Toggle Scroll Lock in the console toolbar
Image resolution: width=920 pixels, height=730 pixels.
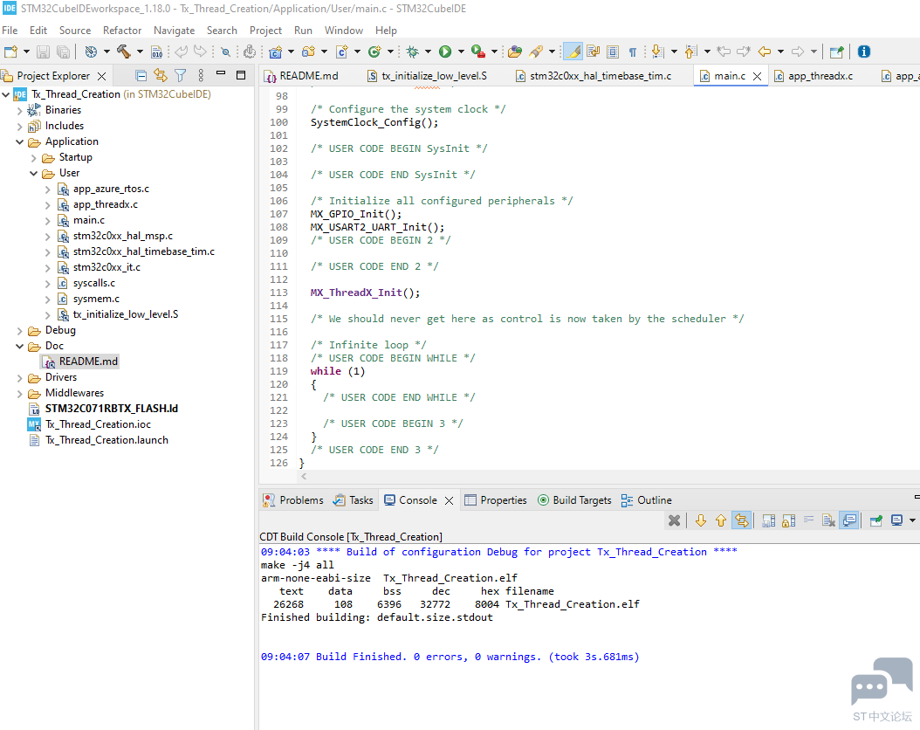pyautogui.click(x=789, y=520)
